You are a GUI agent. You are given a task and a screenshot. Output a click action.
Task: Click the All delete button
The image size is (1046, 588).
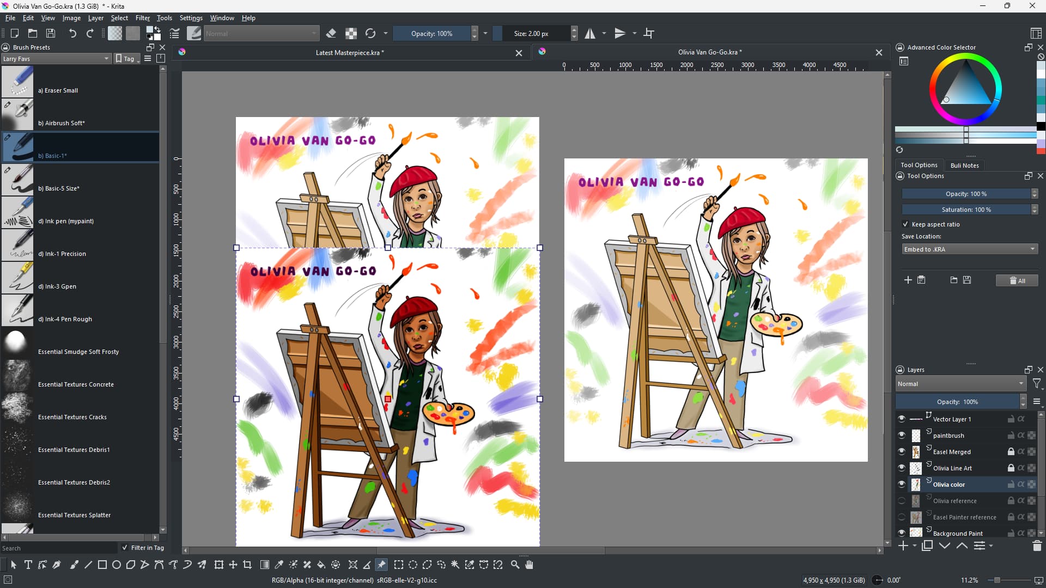click(x=1017, y=280)
